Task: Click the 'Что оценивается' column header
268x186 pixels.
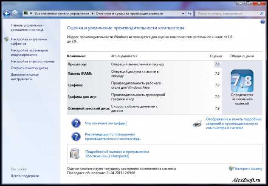Action: pos(124,56)
